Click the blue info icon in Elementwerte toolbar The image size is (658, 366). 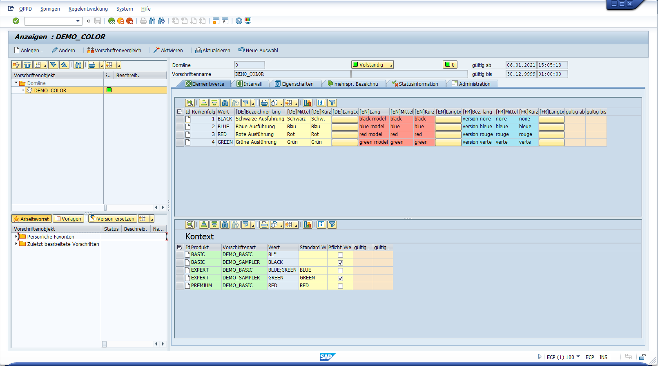point(321,103)
